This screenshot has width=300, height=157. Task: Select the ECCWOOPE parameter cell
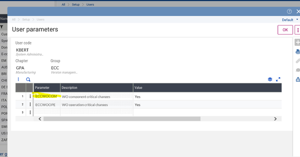click(x=47, y=104)
